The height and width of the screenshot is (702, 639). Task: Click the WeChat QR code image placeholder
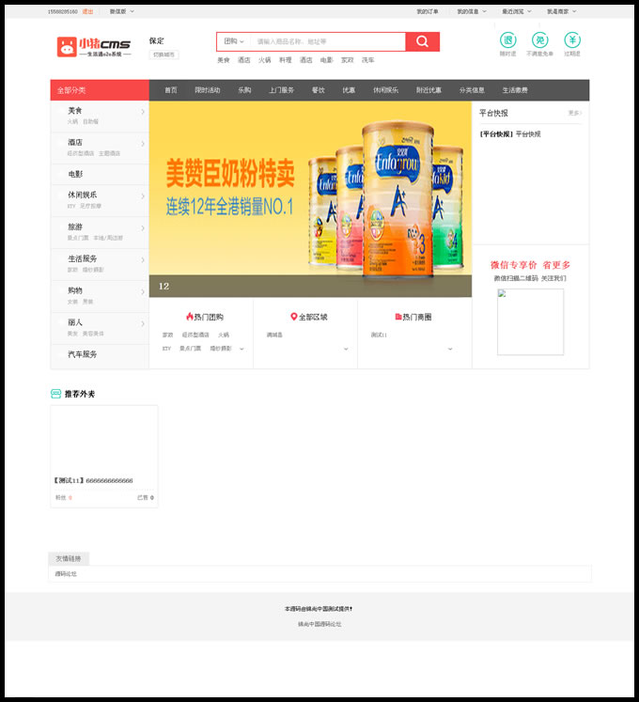(x=530, y=322)
